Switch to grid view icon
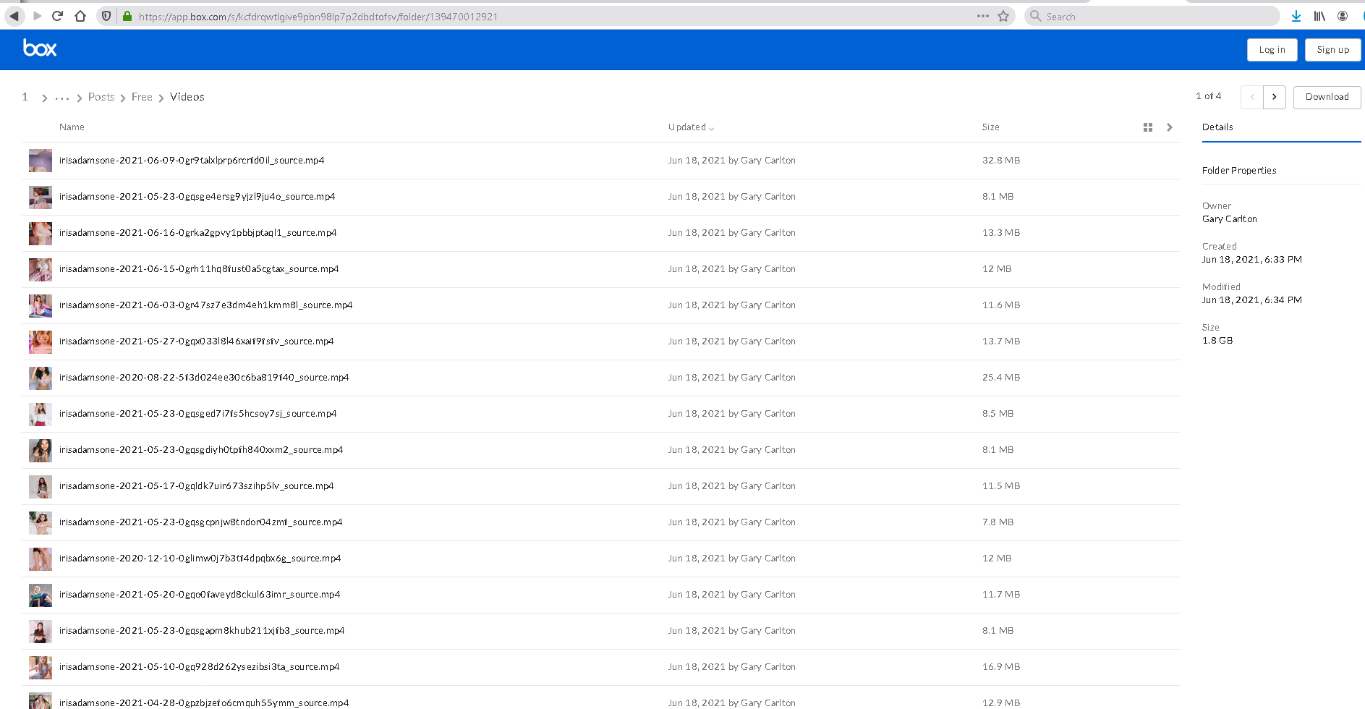Viewport: 1365px width, 709px height. click(1147, 127)
